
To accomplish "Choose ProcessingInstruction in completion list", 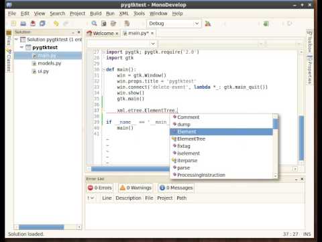I will 221,175.
